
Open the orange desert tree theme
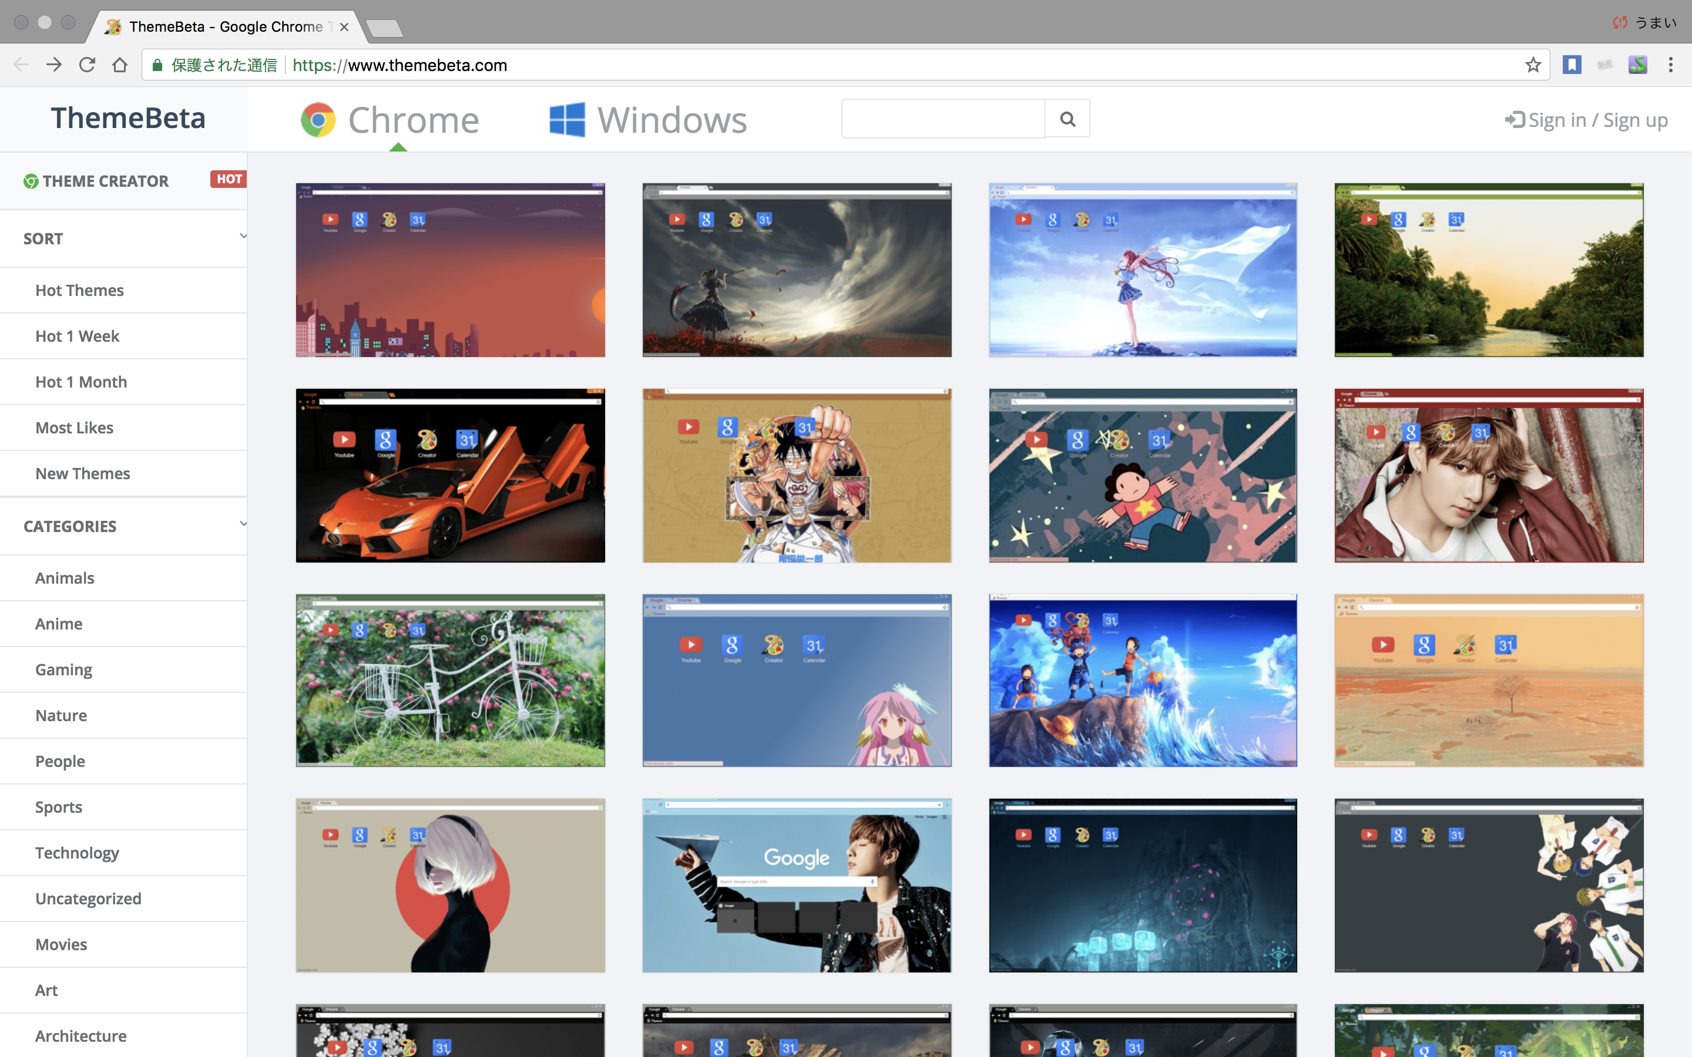tap(1489, 680)
